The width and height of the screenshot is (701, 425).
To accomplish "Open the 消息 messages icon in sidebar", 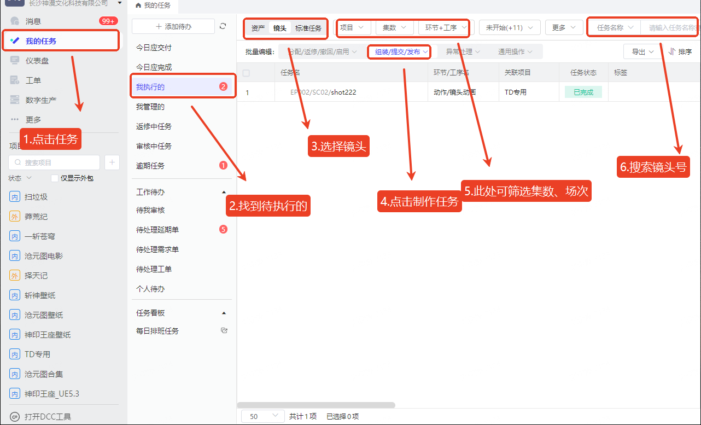I will click(15, 21).
